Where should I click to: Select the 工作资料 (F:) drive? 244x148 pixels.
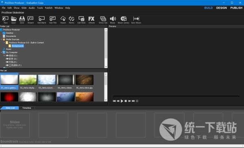click(15, 65)
